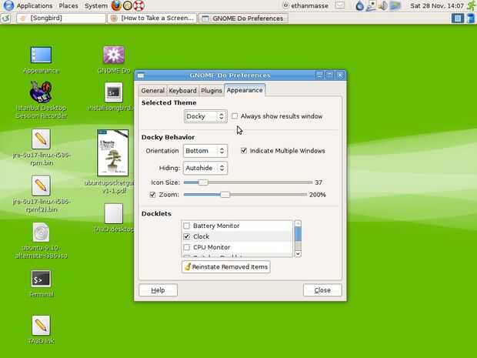Enable Always show results window
The width and height of the screenshot is (477, 358).
tap(235, 116)
